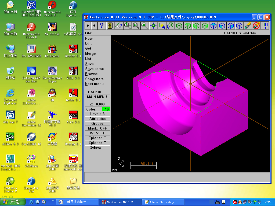Choose Edit in the File menu
The height and width of the screenshot is (206, 275).
click(88, 43)
